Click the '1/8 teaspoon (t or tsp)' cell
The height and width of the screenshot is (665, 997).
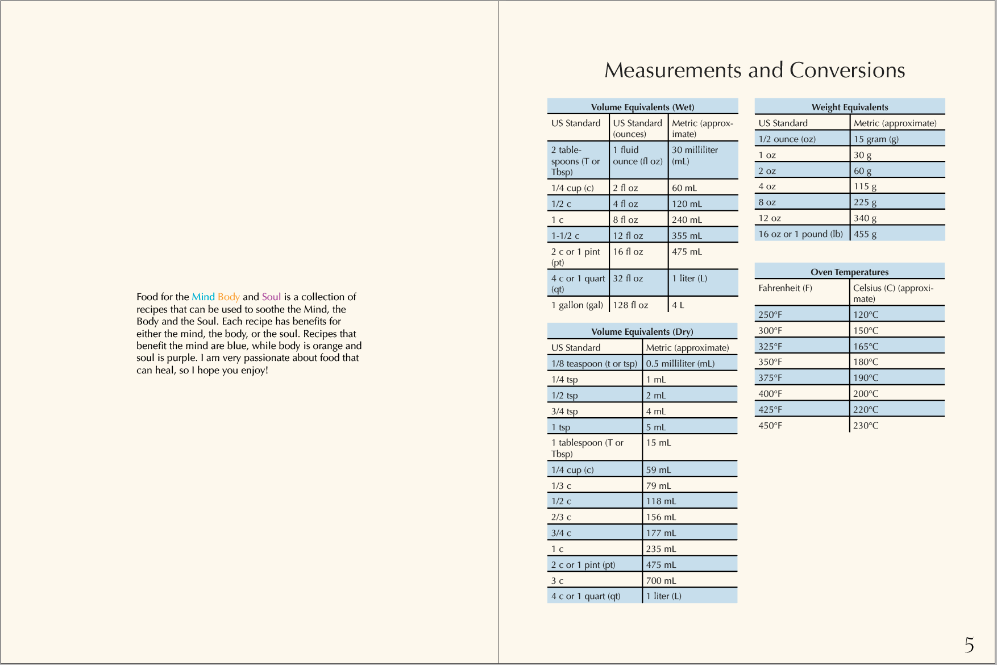point(595,363)
